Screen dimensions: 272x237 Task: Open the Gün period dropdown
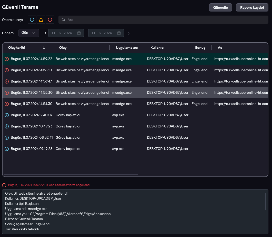(x=28, y=33)
